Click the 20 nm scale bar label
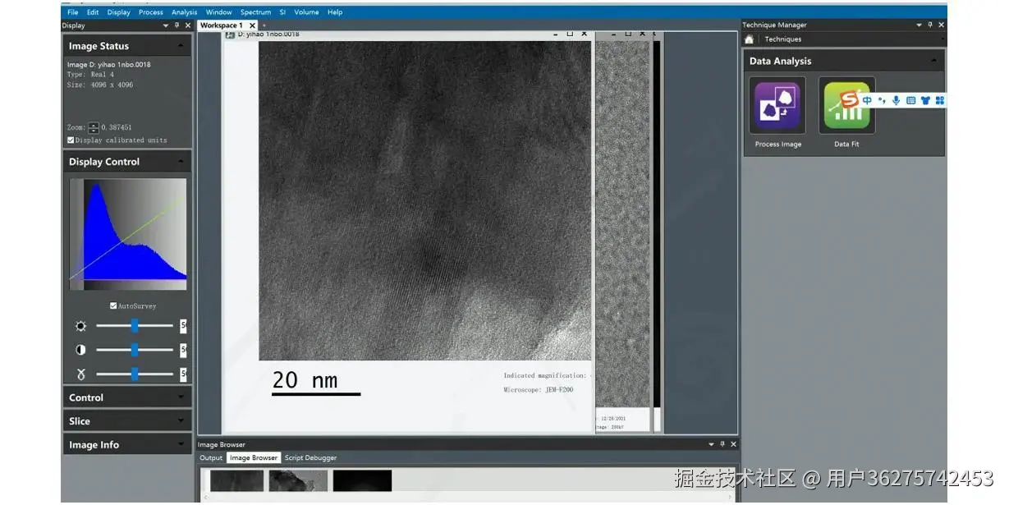1009x505 pixels. tap(305, 380)
